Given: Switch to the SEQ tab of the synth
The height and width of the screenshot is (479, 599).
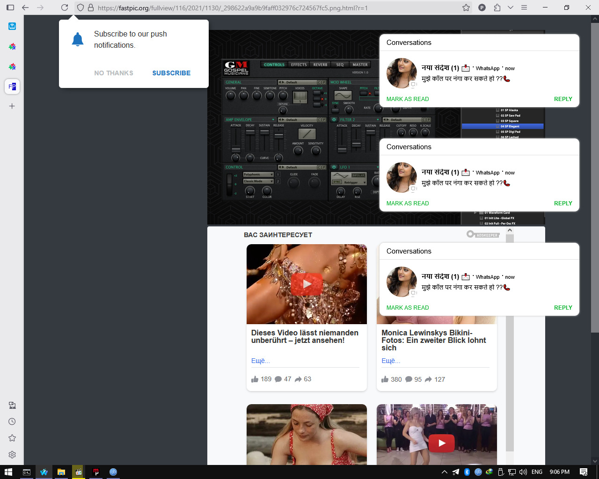Looking at the screenshot, I should pyautogui.click(x=340, y=65).
